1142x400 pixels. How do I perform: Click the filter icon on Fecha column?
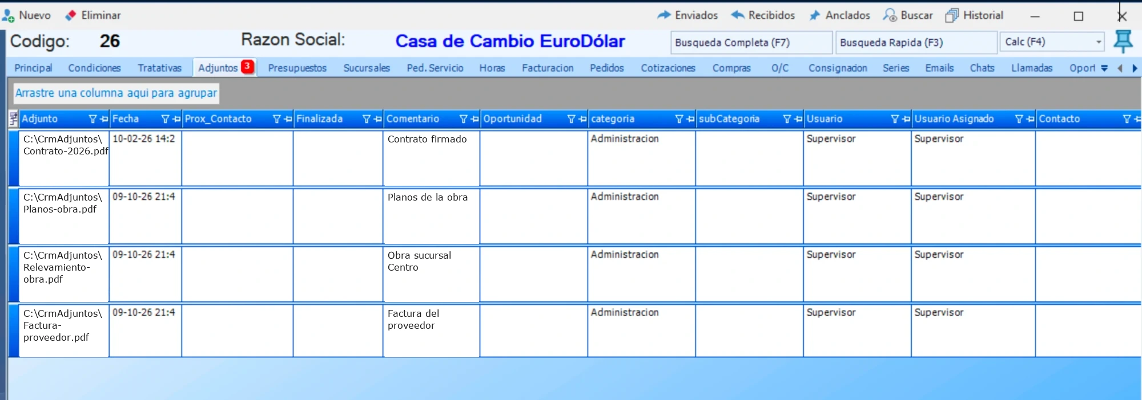click(x=165, y=119)
